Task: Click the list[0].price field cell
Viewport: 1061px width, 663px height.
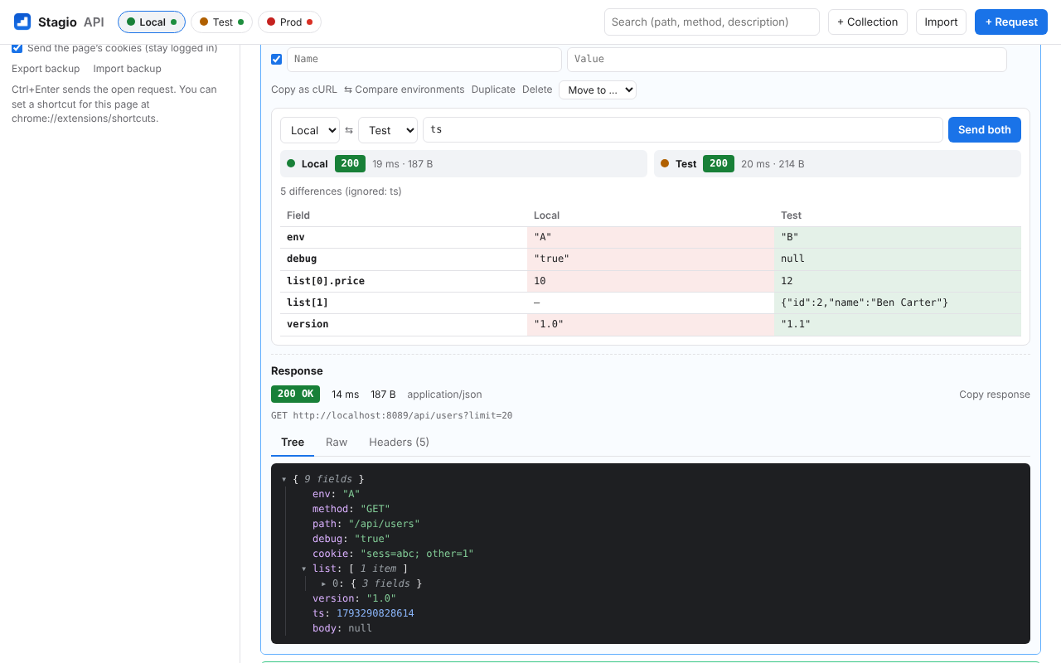Action: click(404, 281)
